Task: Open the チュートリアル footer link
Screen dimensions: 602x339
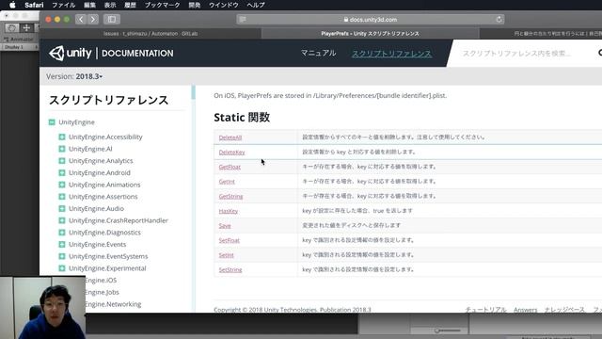Action: tap(485, 310)
